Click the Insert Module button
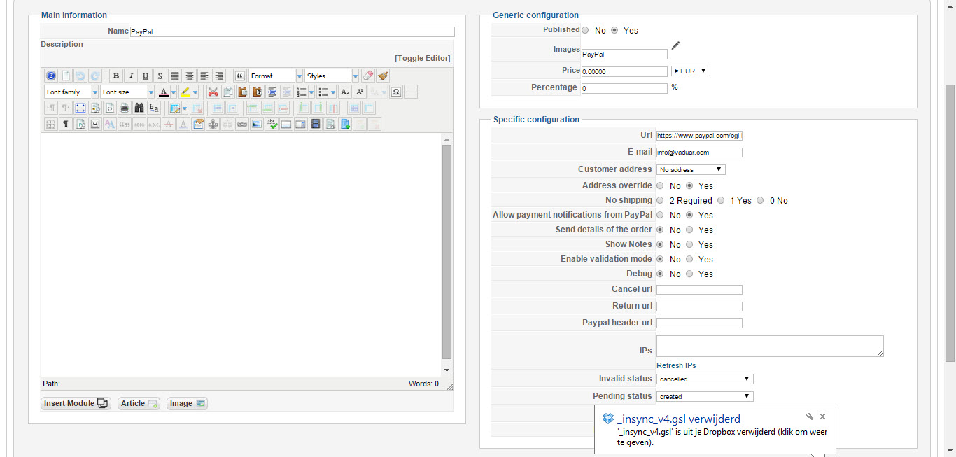 [76, 403]
